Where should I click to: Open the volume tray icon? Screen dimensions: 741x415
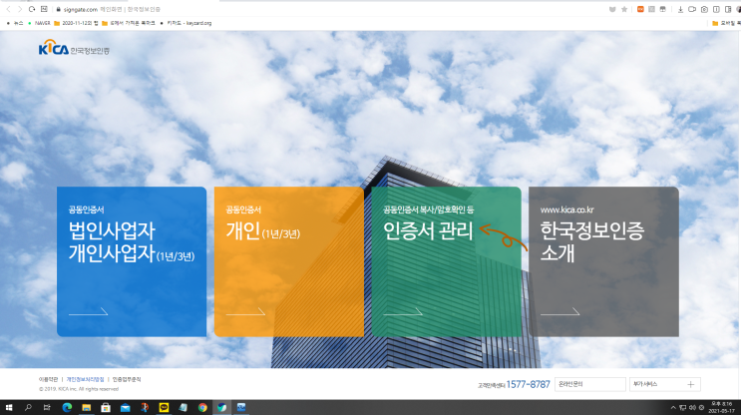(x=692, y=407)
